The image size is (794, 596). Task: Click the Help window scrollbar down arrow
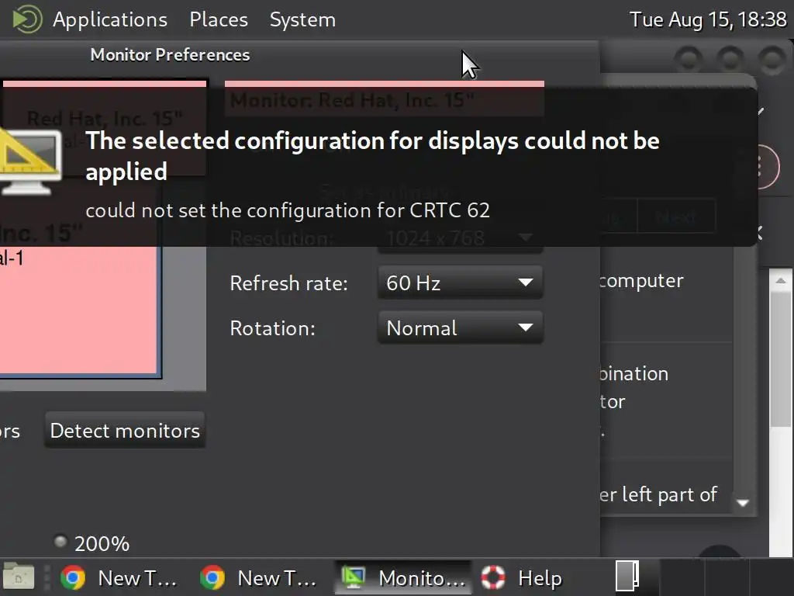click(x=743, y=503)
